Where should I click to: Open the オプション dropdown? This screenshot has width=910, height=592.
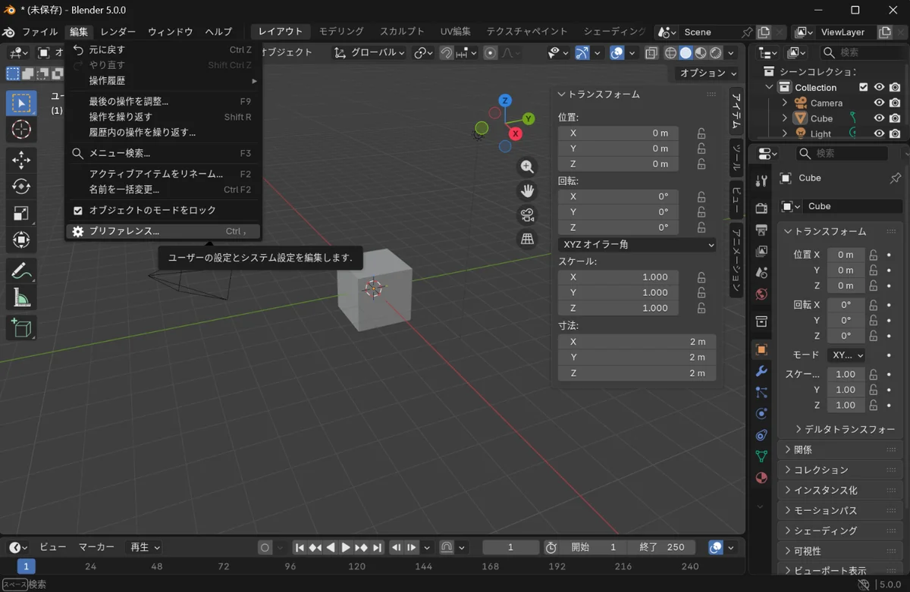[708, 73]
